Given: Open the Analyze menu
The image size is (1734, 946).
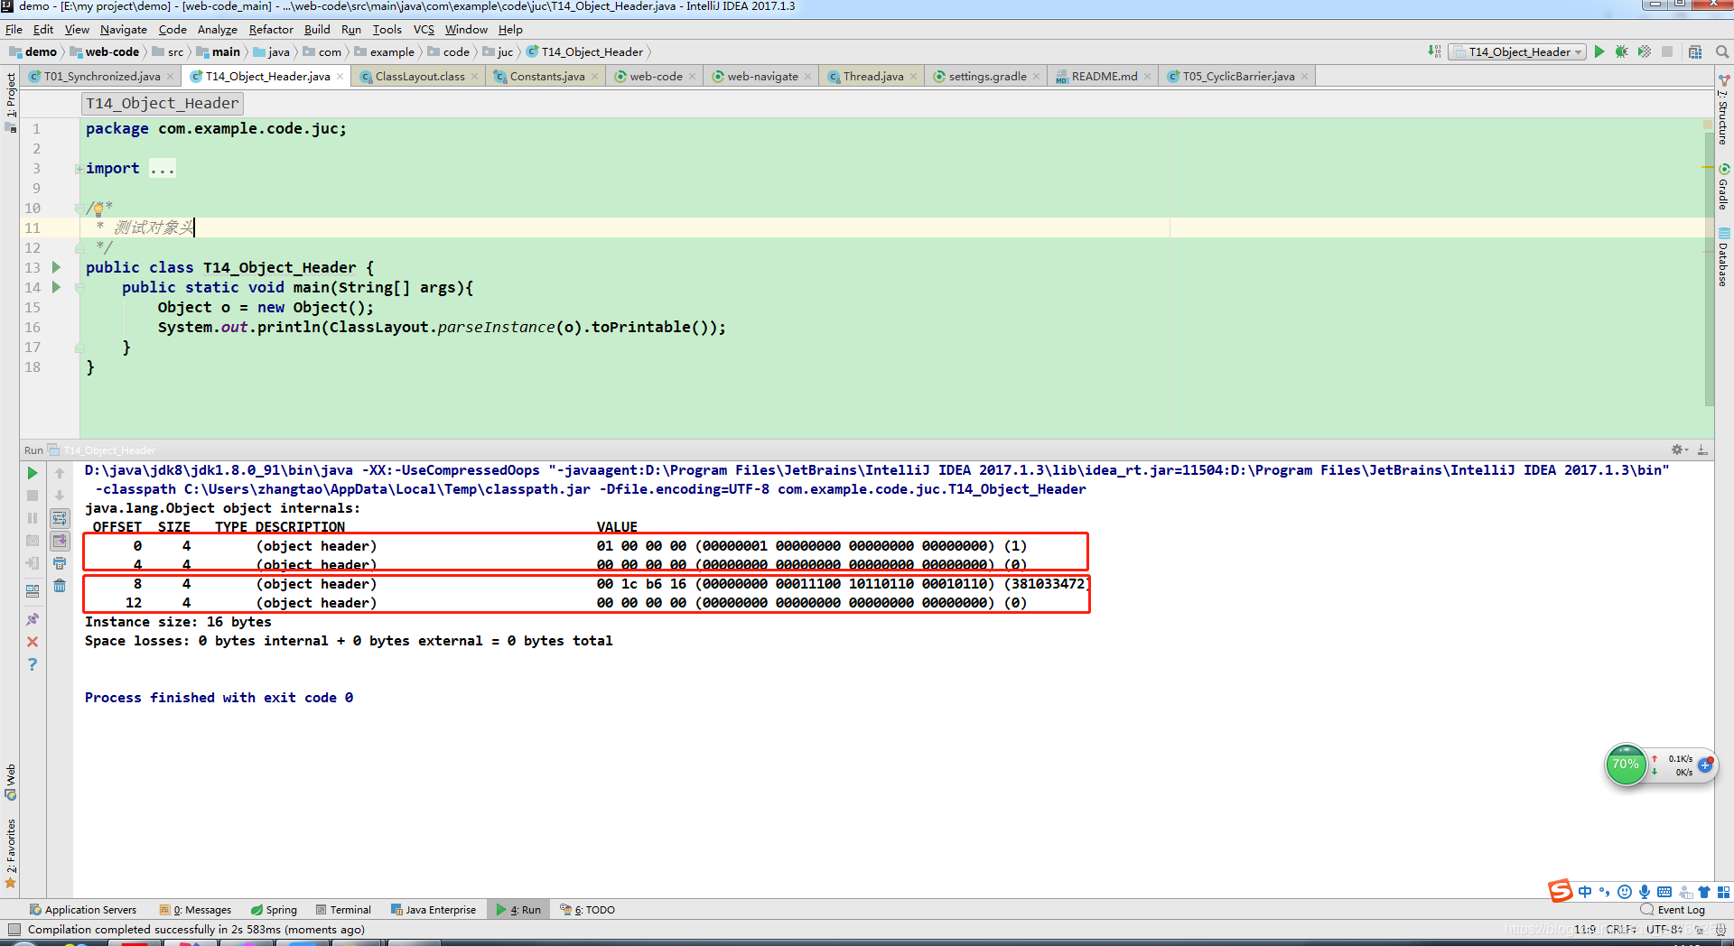Looking at the screenshot, I should pyautogui.click(x=217, y=30).
